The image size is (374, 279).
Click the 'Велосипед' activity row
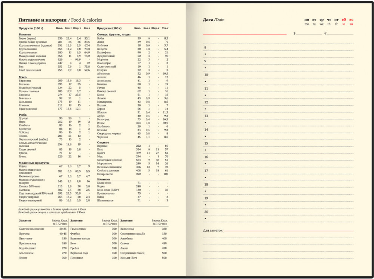127,229
